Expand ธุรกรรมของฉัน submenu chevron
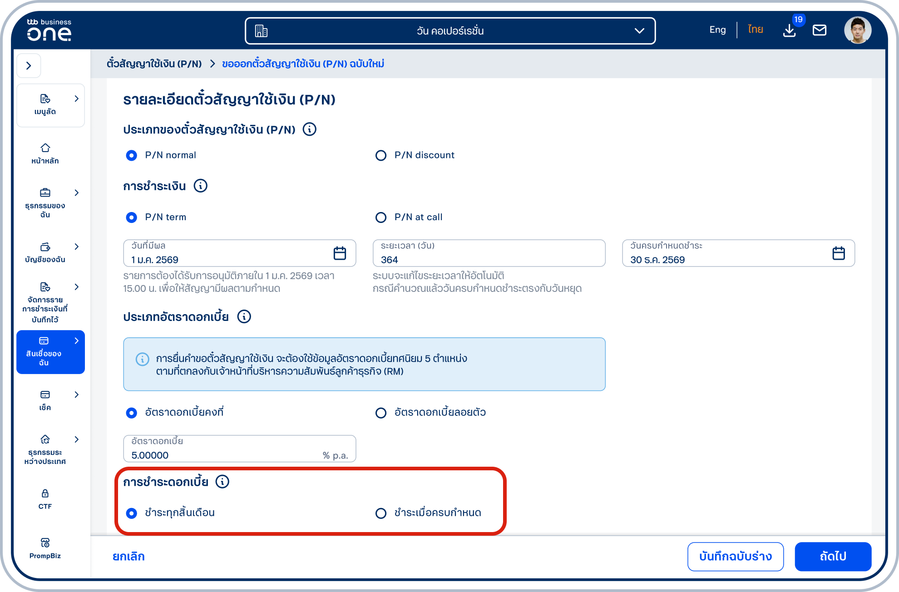Screen dimensions: 899x592 (76, 192)
